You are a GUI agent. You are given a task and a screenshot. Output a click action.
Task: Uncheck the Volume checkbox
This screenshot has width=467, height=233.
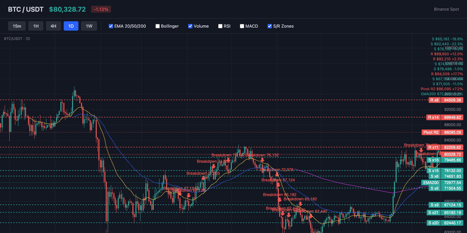click(190, 26)
